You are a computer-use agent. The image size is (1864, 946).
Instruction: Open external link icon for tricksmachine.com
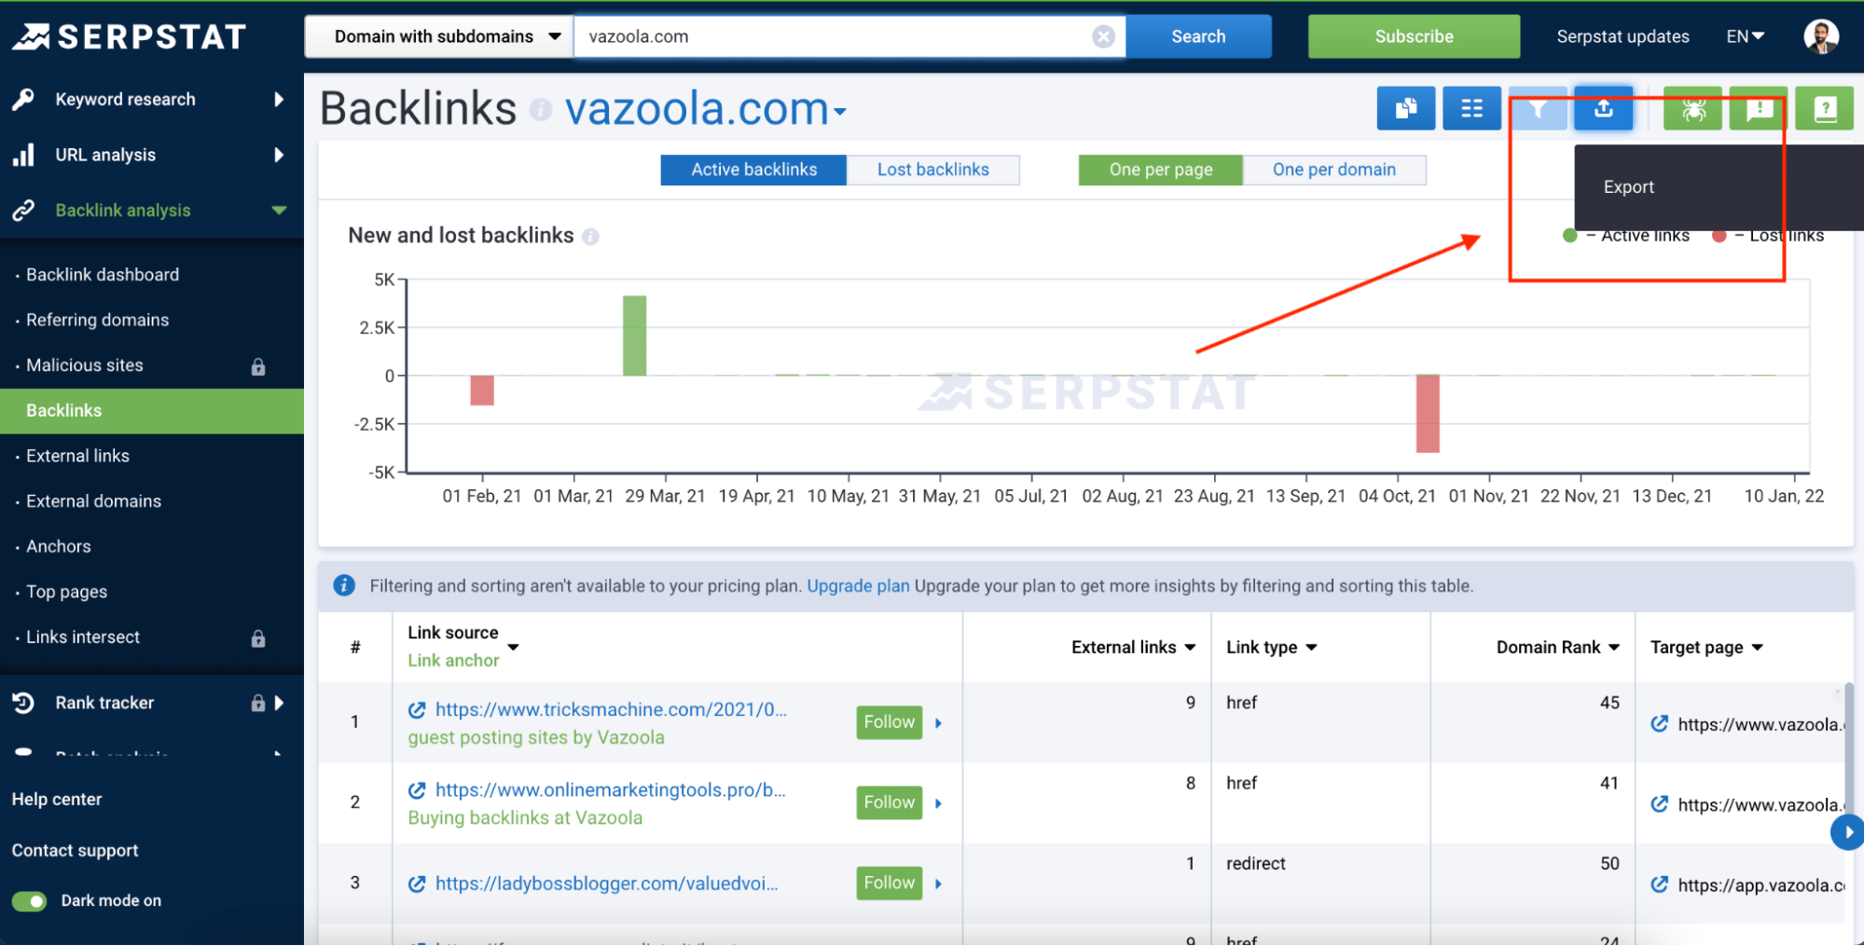click(x=417, y=710)
